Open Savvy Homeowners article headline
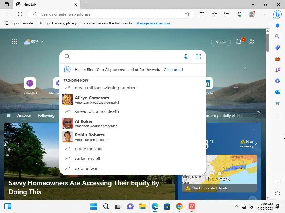The height and width of the screenshot is (213, 285). click(84, 187)
